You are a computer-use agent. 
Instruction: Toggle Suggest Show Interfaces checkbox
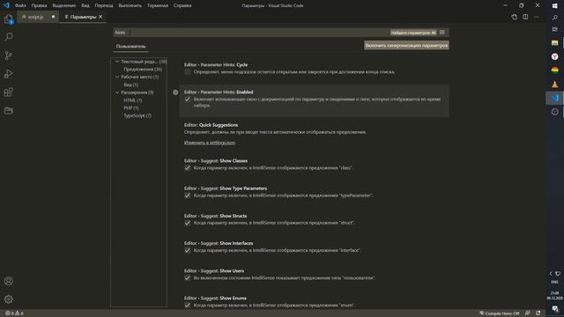tap(188, 250)
